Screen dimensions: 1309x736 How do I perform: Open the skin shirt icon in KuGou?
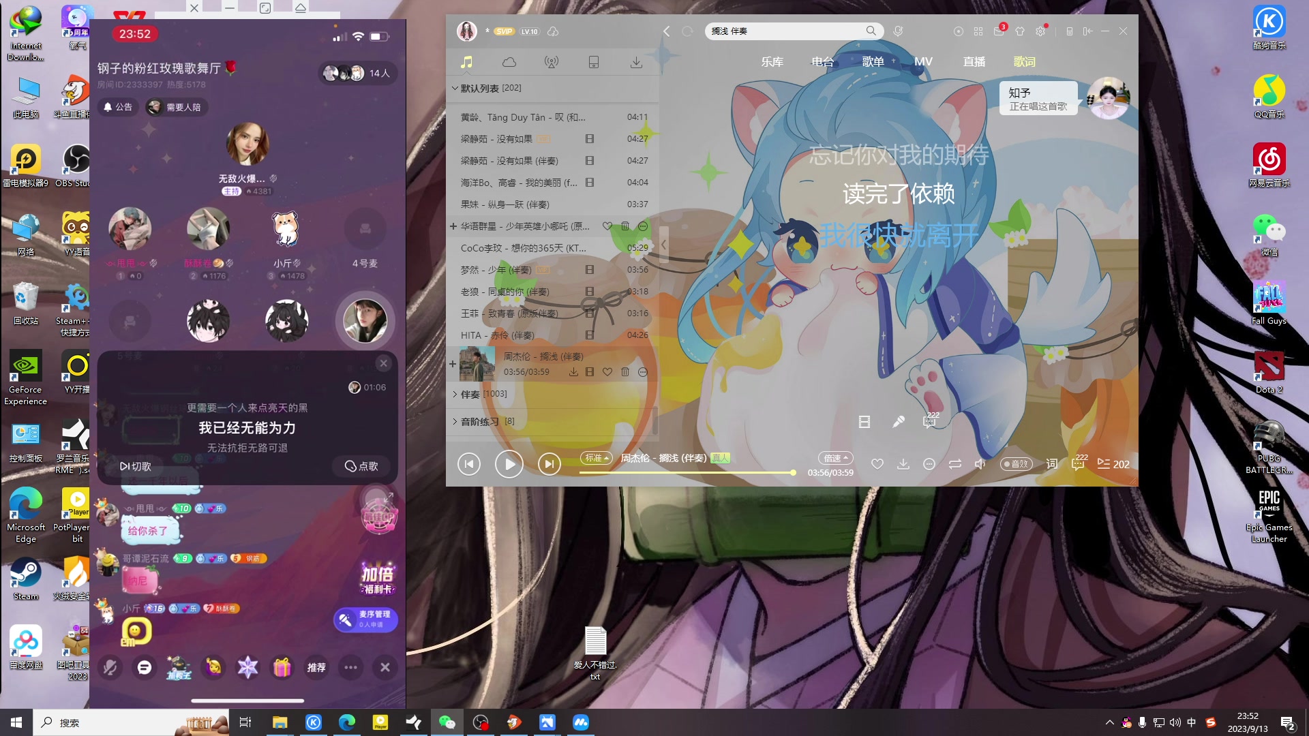pos(1020,31)
